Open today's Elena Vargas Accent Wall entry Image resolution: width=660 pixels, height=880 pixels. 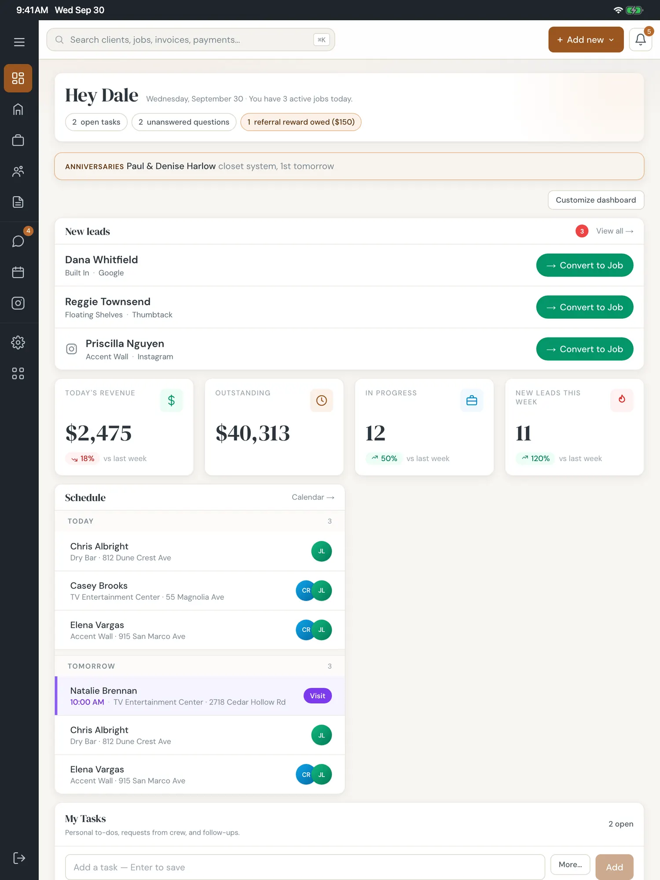tap(200, 630)
